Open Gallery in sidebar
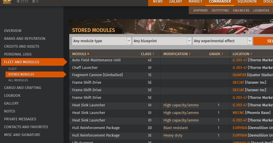Screen dimensions: 273x143 click(11, 104)
